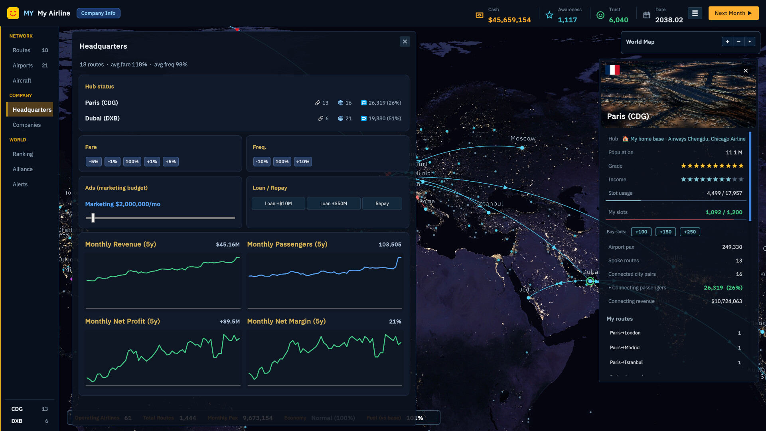Click the marketing budget slider handle
This screenshot has height=431, width=766.
point(93,217)
